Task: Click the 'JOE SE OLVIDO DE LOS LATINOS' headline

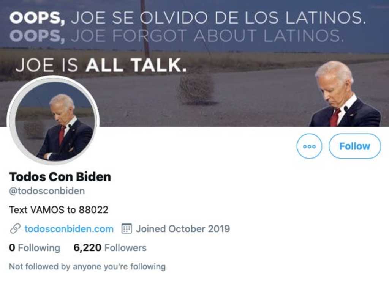Action: 218,18
